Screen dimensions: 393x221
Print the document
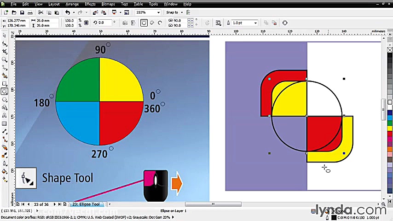[x=30, y=12]
